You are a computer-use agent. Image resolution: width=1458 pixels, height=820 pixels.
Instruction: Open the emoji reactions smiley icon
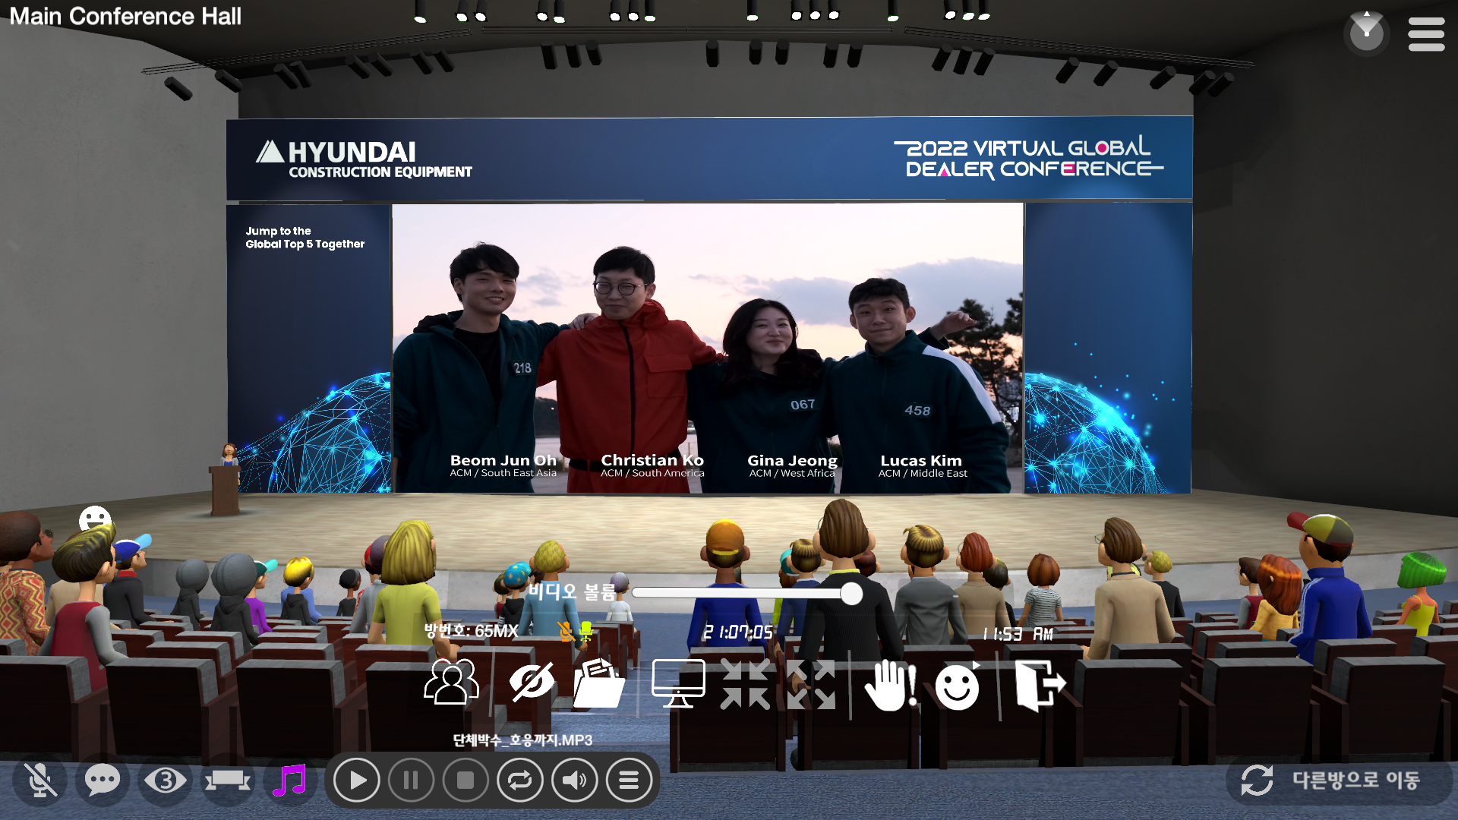pyautogui.click(x=958, y=686)
